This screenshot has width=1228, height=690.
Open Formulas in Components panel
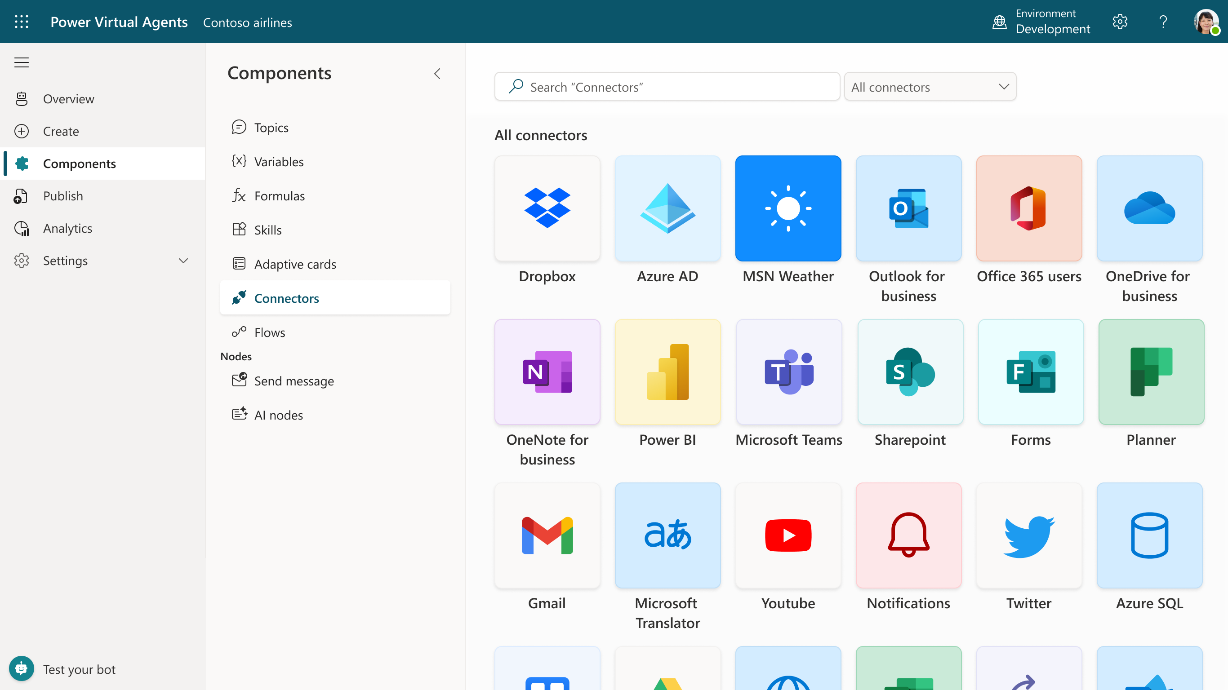pyautogui.click(x=335, y=196)
